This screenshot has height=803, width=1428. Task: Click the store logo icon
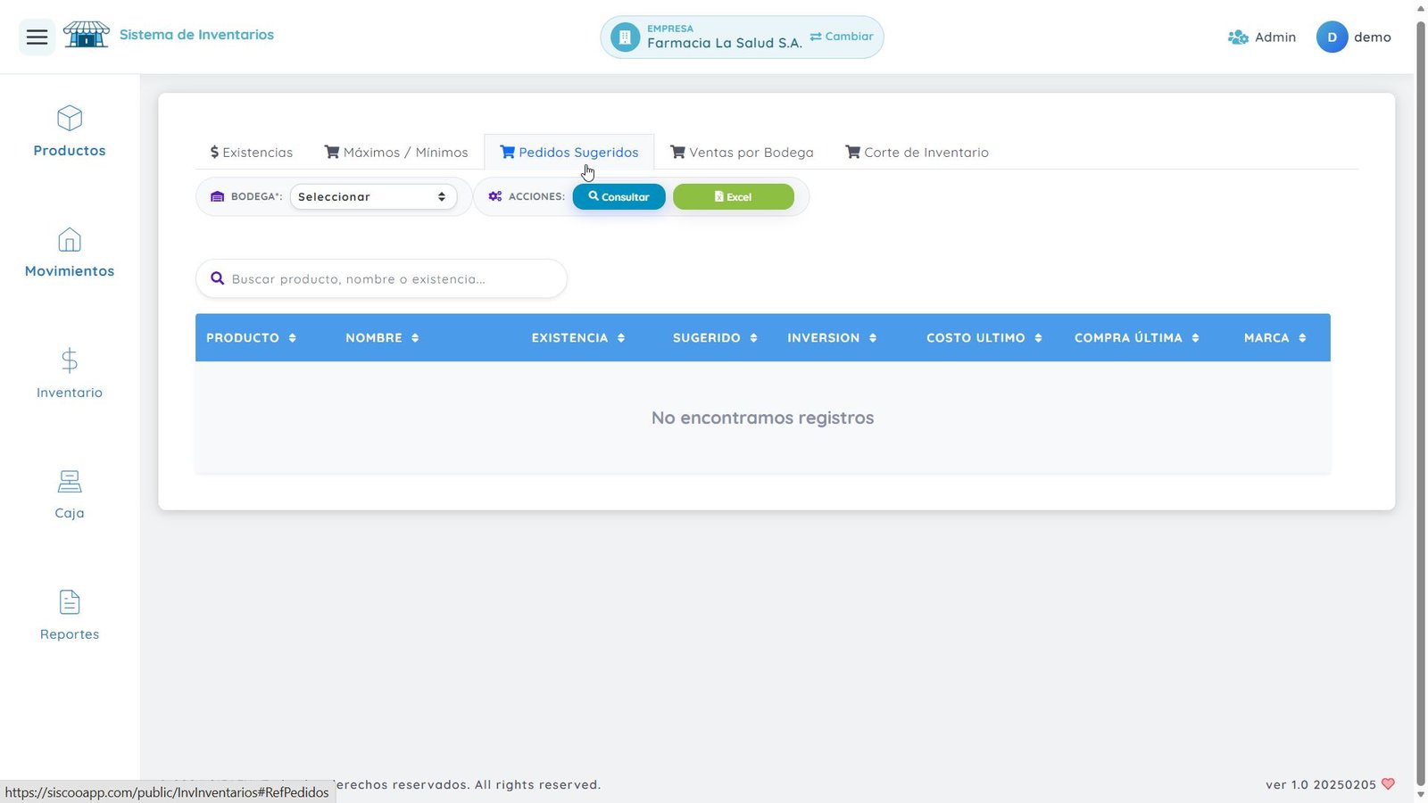coord(86,35)
